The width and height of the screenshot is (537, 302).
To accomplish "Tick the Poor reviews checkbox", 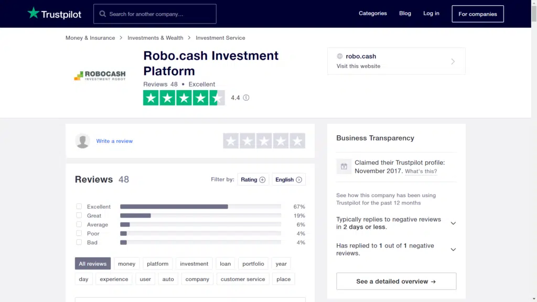I will 79,233.
